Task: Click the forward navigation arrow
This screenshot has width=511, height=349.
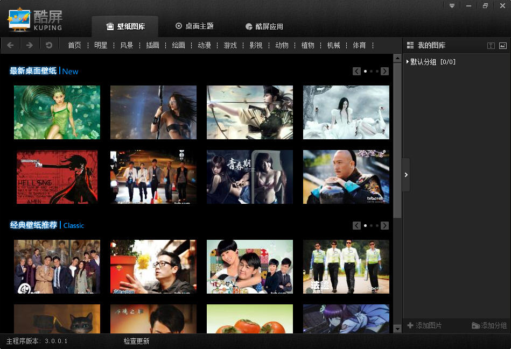Action: coord(30,45)
